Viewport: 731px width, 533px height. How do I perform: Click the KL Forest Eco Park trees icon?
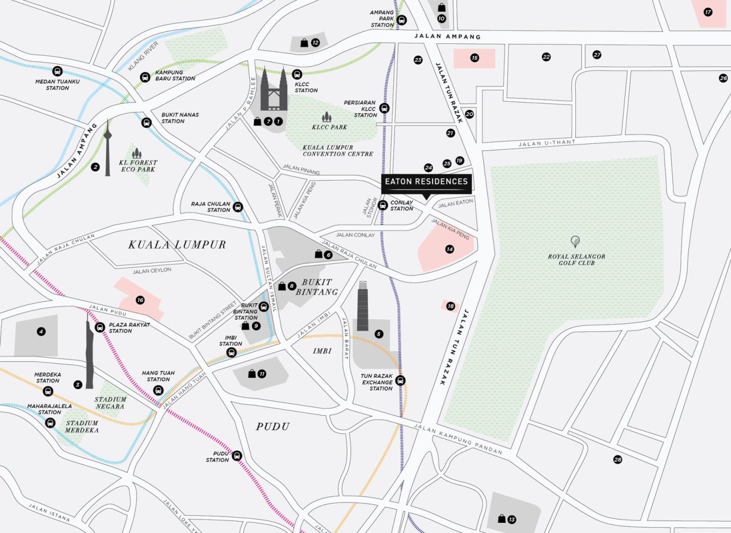pos(137,153)
